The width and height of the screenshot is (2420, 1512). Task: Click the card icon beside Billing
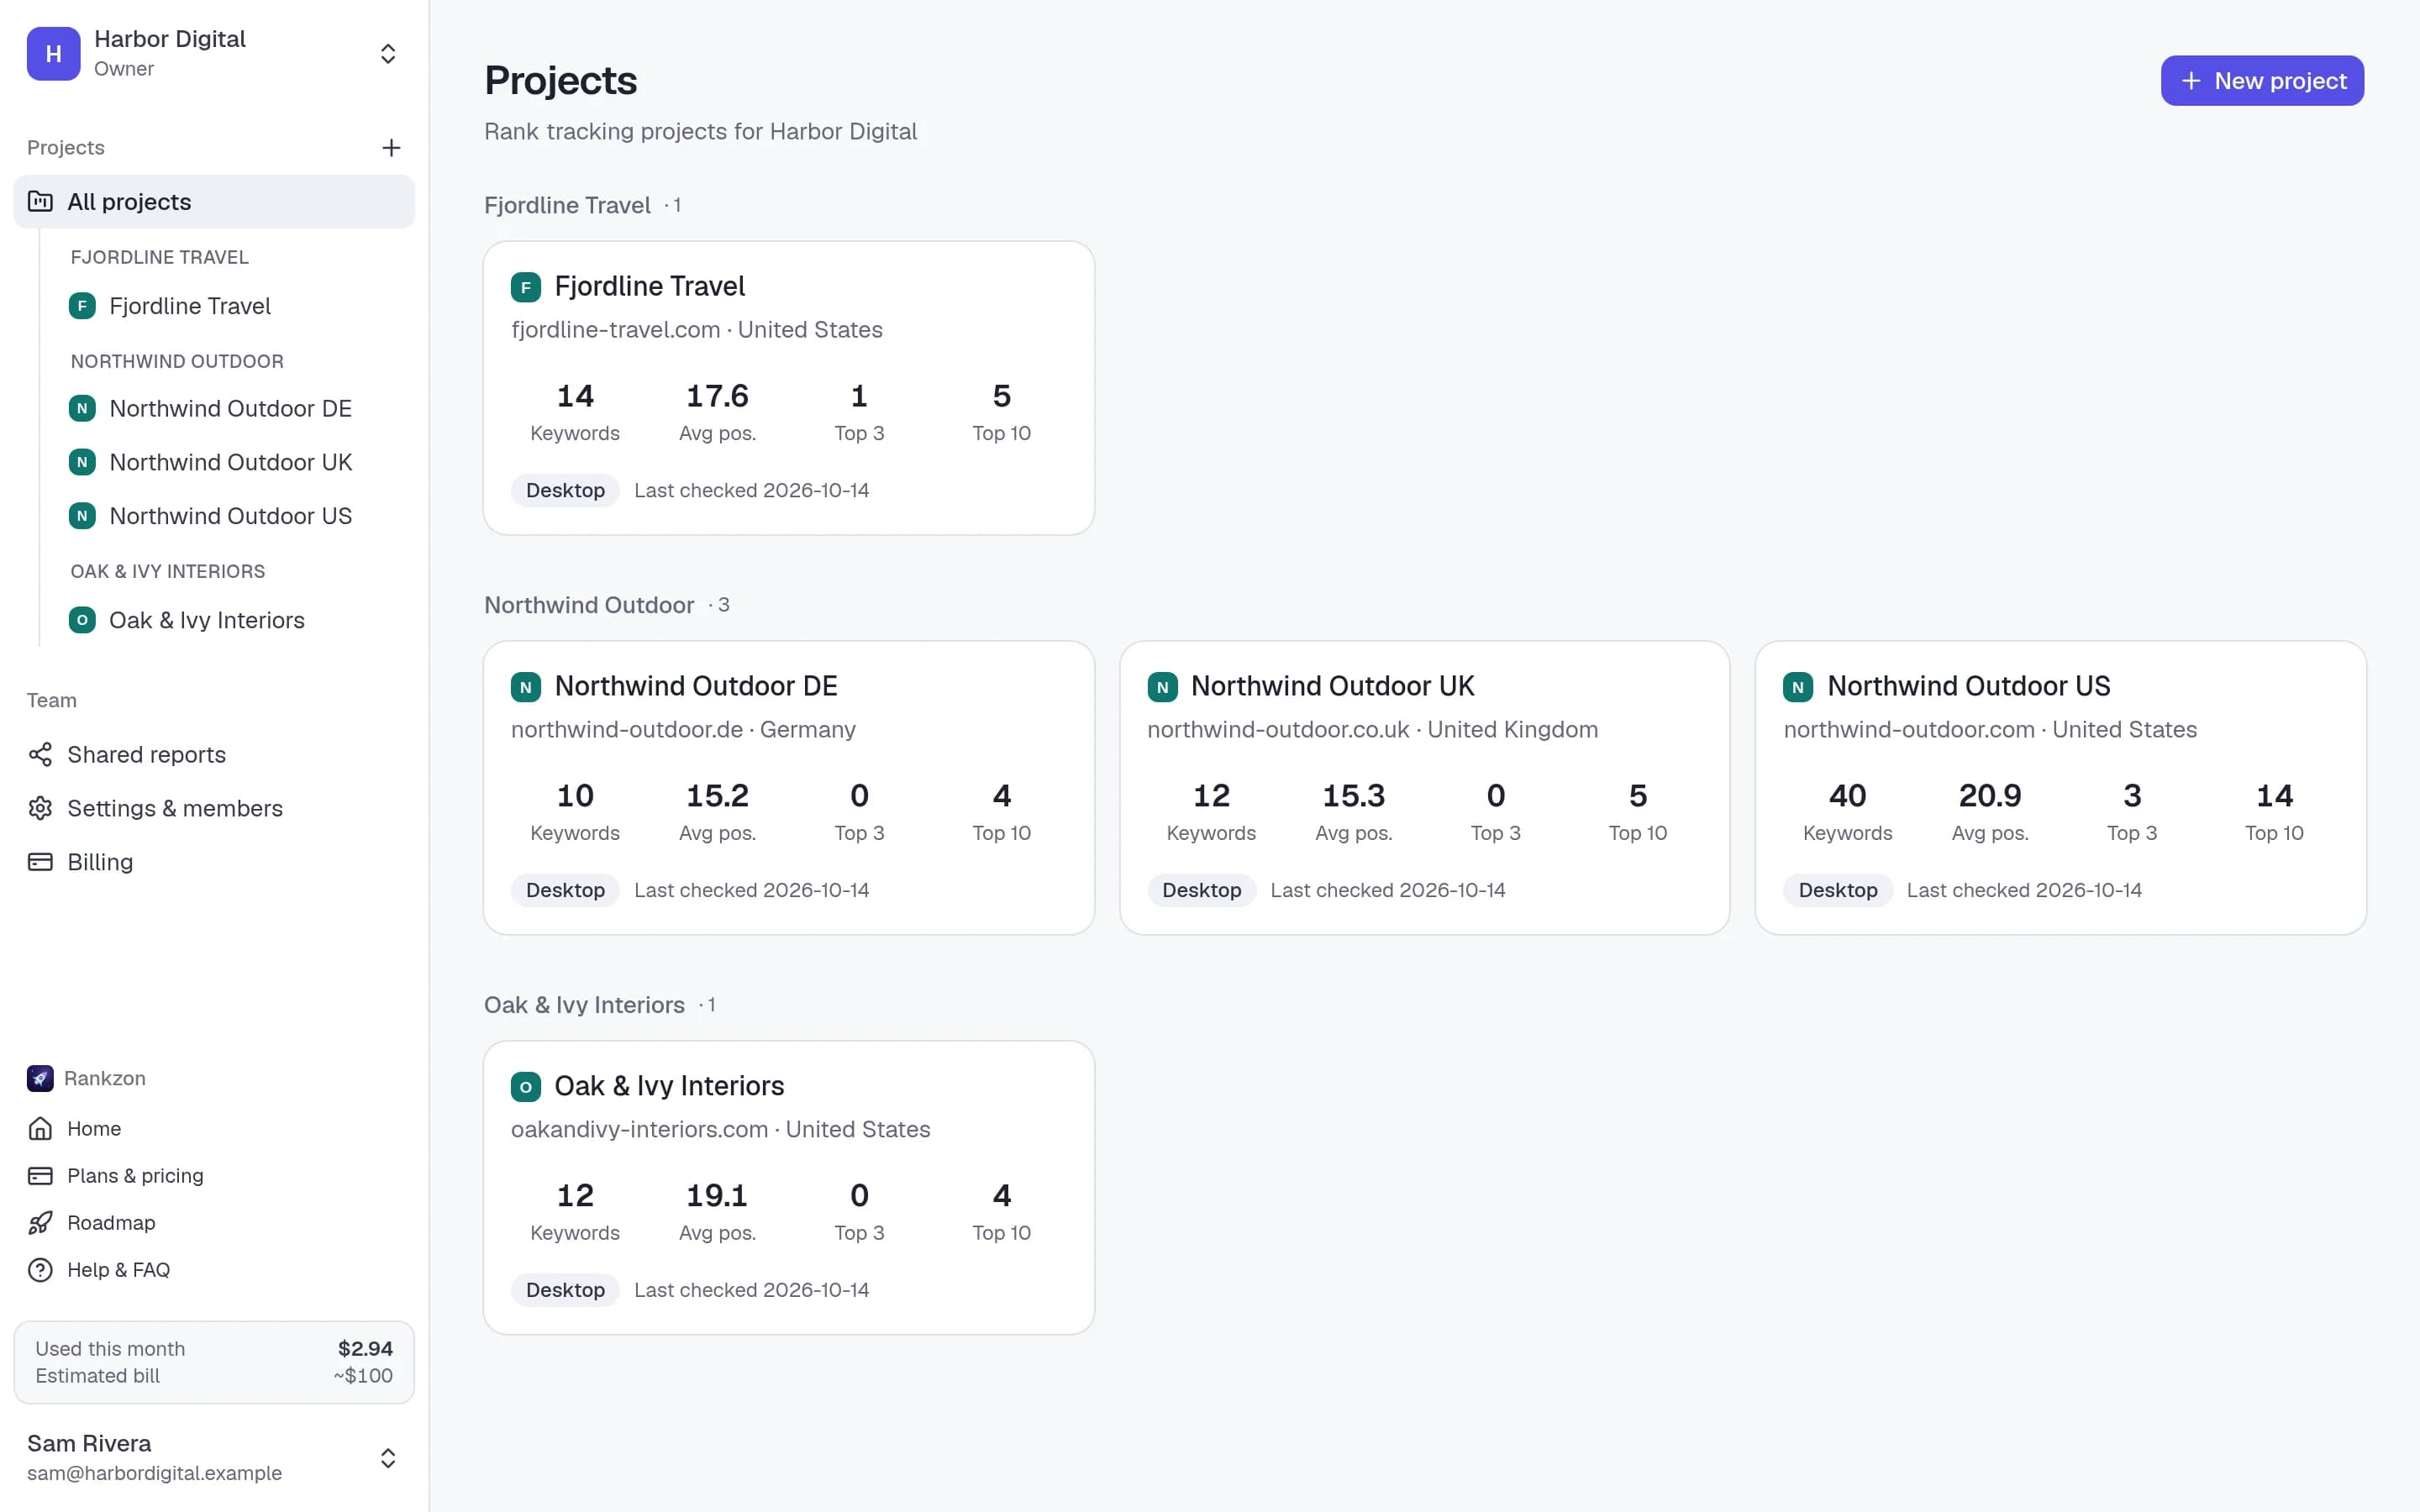pyautogui.click(x=40, y=862)
